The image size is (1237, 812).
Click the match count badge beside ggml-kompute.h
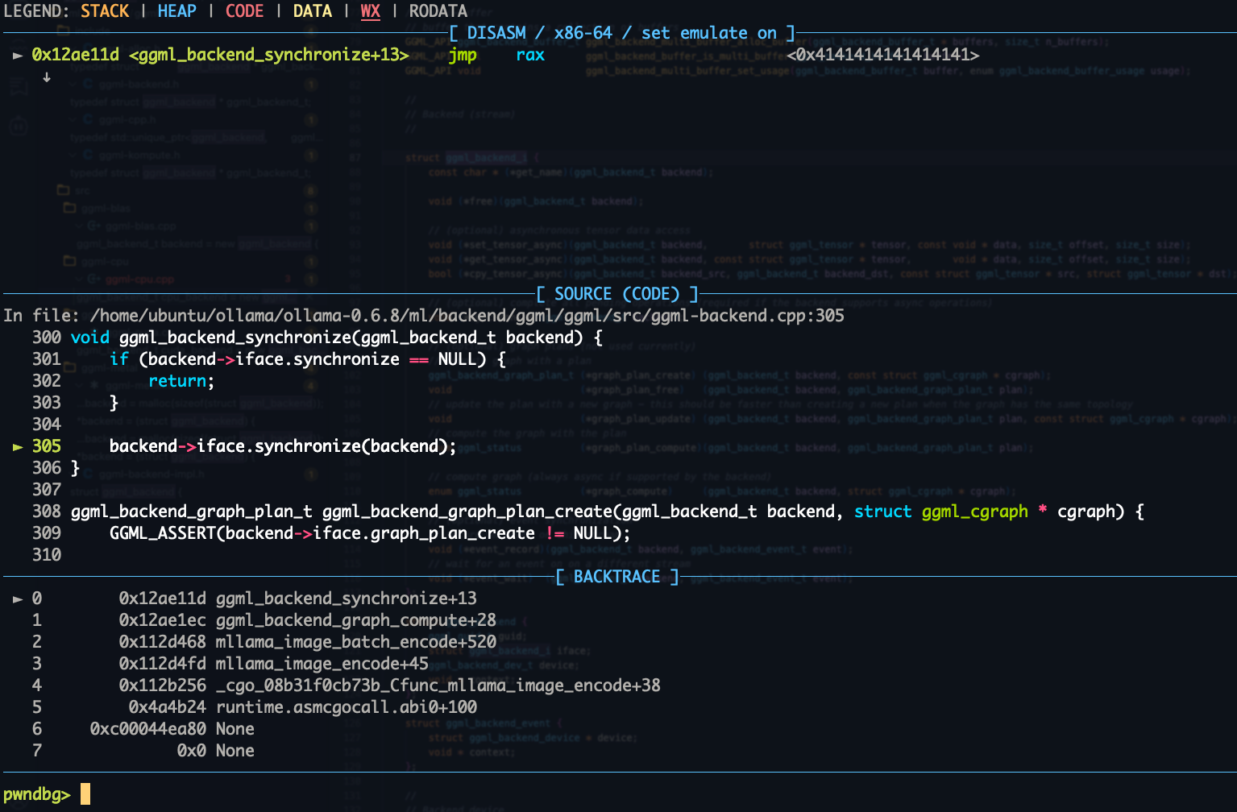point(312,155)
